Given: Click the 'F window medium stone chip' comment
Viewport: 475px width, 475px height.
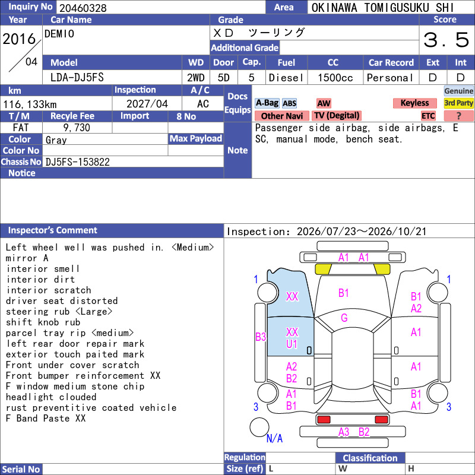Looking at the screenshot, I should [x=75, y=387].
